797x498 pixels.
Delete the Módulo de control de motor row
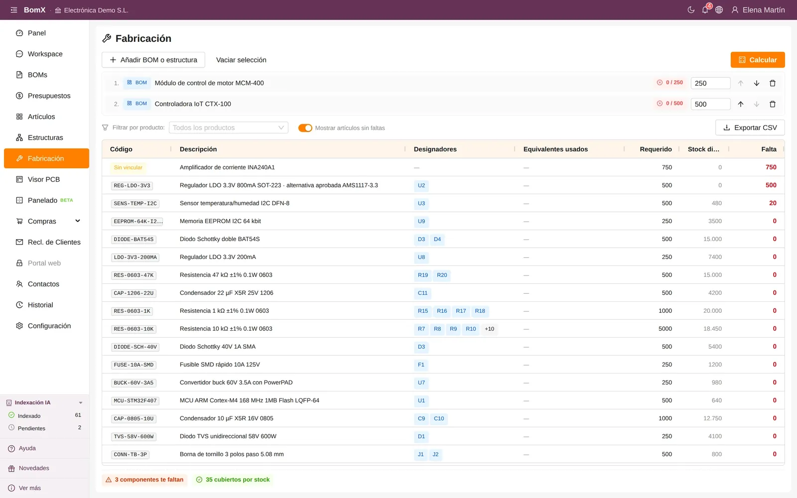773,83
